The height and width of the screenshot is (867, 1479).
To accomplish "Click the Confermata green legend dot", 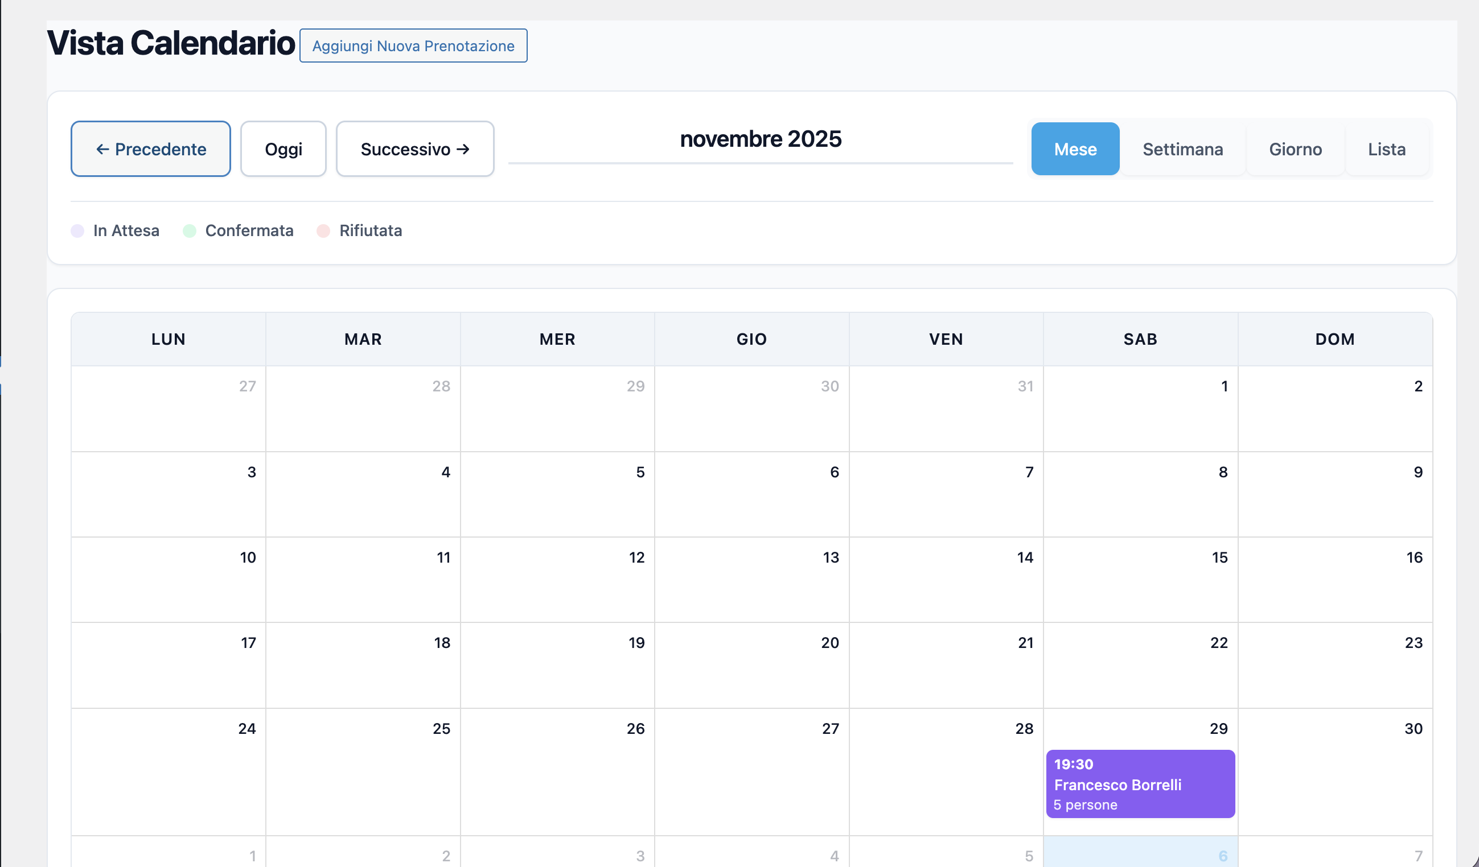I will [x=189, y=231].
